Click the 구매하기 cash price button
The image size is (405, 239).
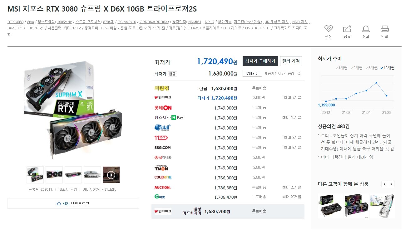coord(252,74)
